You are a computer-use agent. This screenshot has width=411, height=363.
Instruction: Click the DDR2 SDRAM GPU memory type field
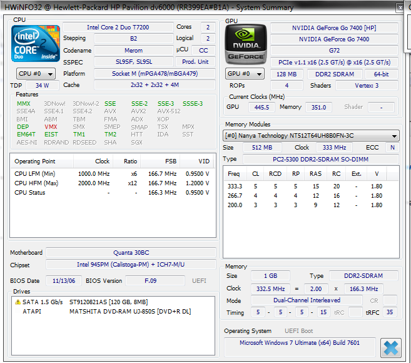point(335,74)
